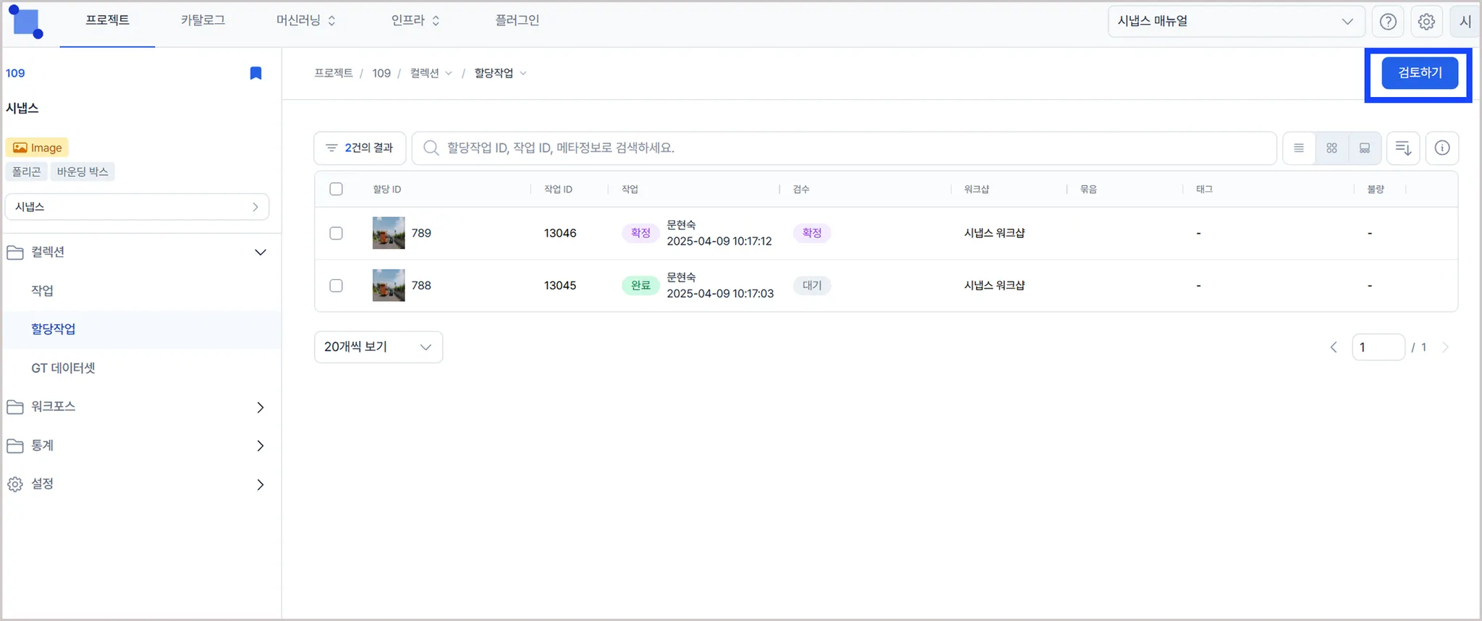The image size is (1482, 621).
Task: Open thumbnail of assignment 788
Action: tap(389, 285)
